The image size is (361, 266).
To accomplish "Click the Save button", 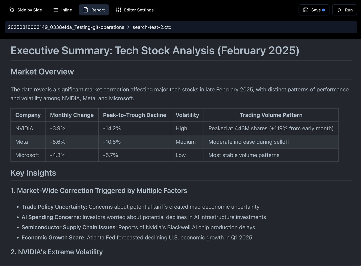I will point(314,10).
